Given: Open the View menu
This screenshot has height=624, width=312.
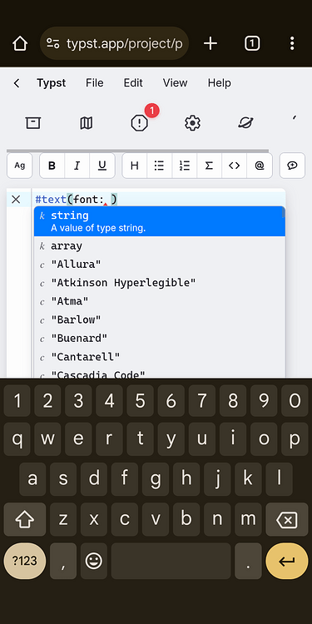Looking at the screenshot, I should 175,82.
